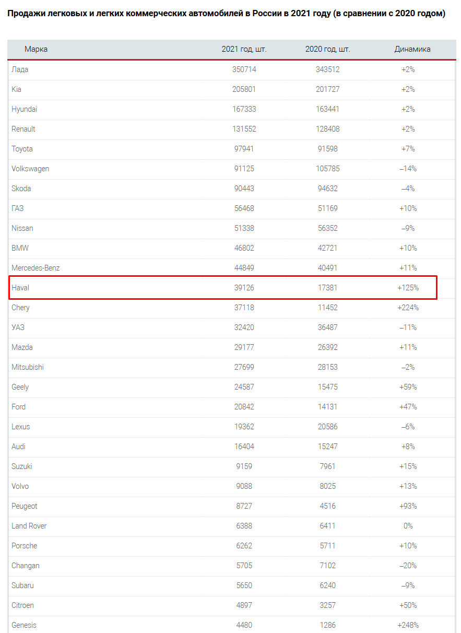461x633 pixels.
Task: Click the Land Rover 0% value
Action: [x=408, y=526]
